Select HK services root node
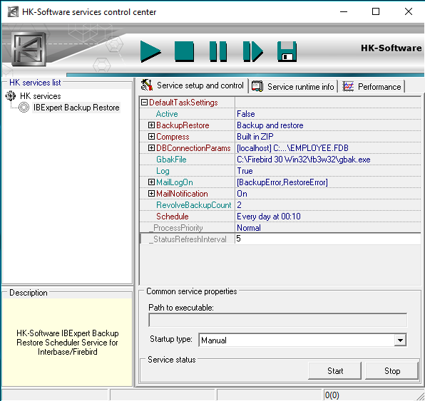Viewport: 425px width, 401px height. (x=41, y=96)
